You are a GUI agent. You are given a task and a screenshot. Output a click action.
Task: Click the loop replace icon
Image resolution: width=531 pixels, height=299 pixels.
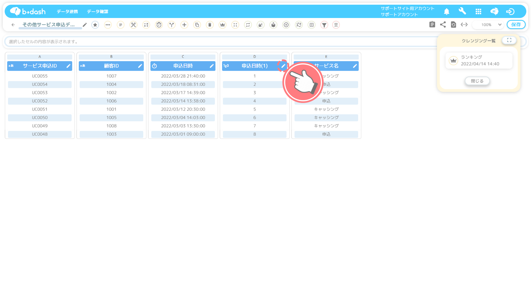248,25
